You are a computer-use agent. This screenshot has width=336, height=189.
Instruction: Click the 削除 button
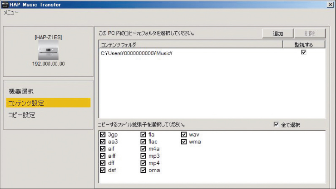(x=310, y=33)
